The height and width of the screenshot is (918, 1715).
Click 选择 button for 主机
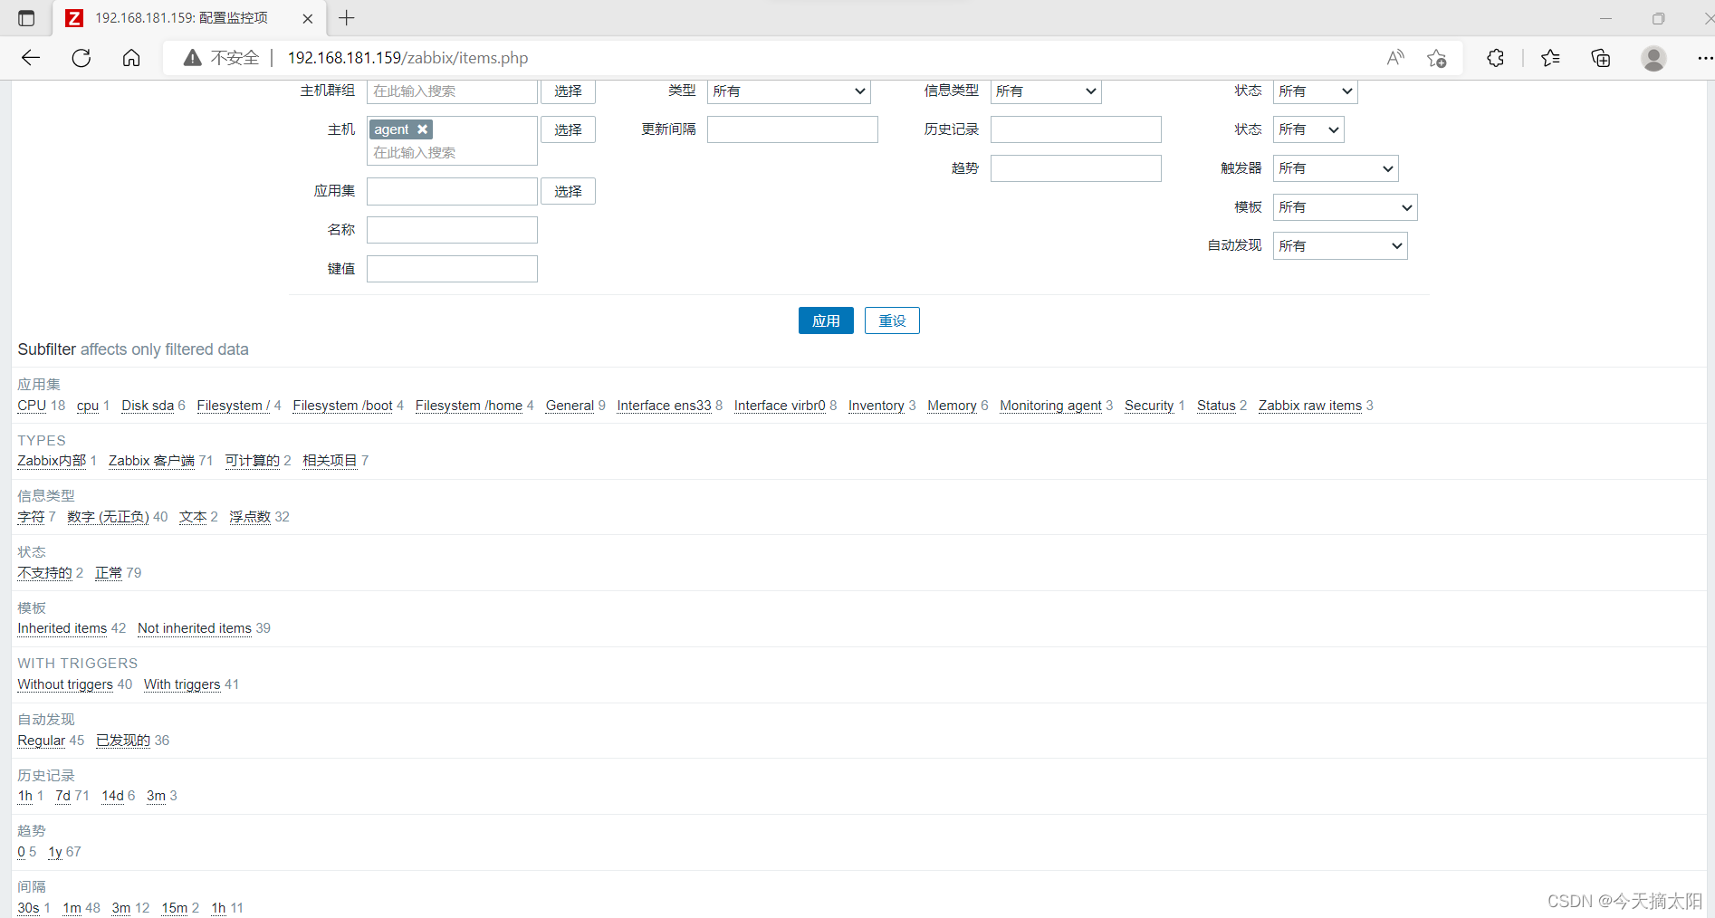[569, 129]
